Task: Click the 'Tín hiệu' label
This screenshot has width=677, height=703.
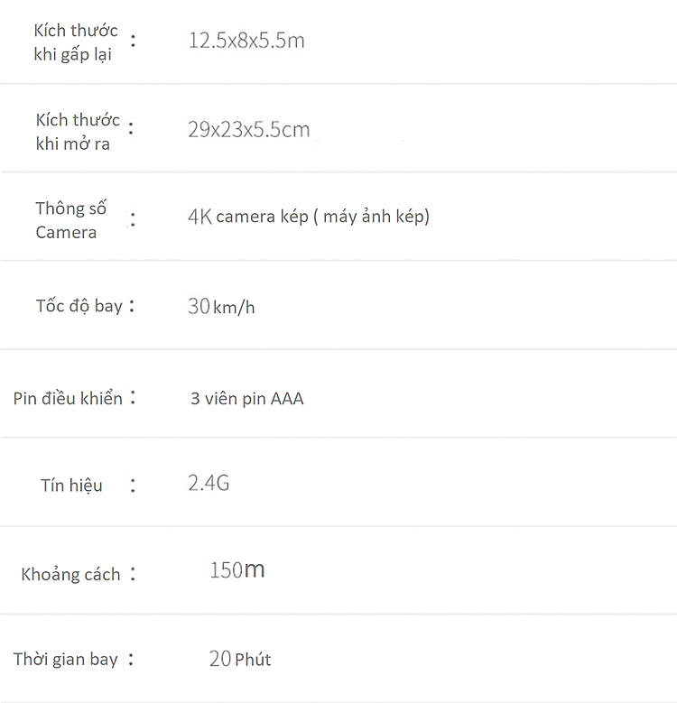Action: point(71,486)
